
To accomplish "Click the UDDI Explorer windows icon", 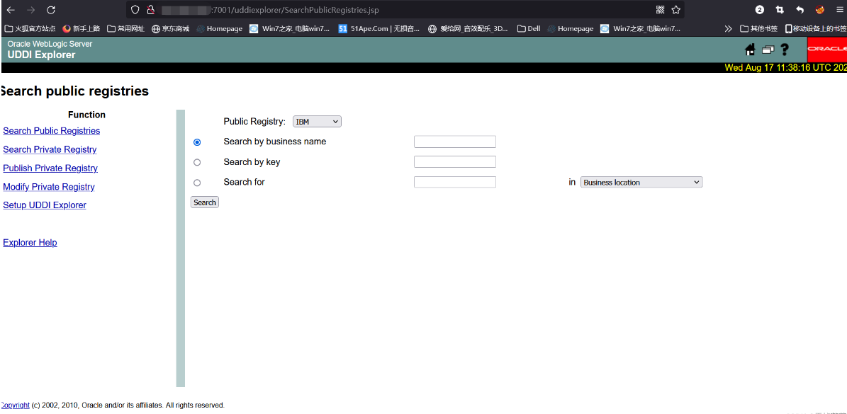I will point(768,50).
